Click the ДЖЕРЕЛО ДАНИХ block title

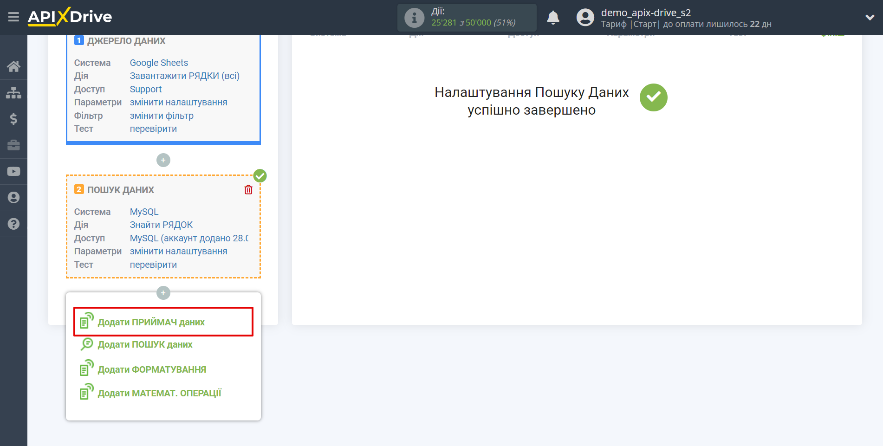click(x=126, y=41)
